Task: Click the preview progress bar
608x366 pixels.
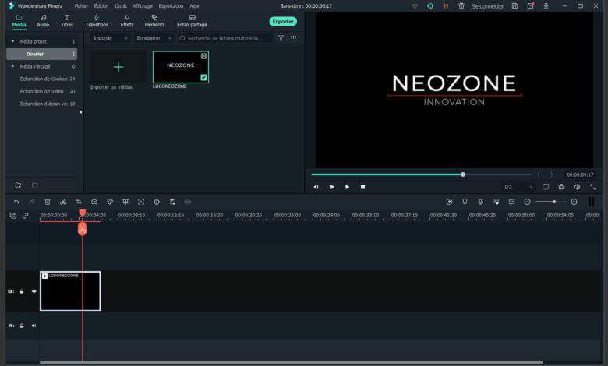Action: tap(421, 174)
